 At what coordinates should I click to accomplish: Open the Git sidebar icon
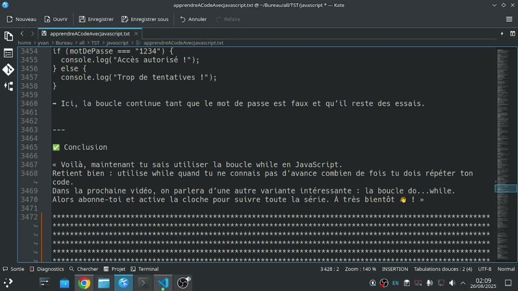tap(8, 70)
